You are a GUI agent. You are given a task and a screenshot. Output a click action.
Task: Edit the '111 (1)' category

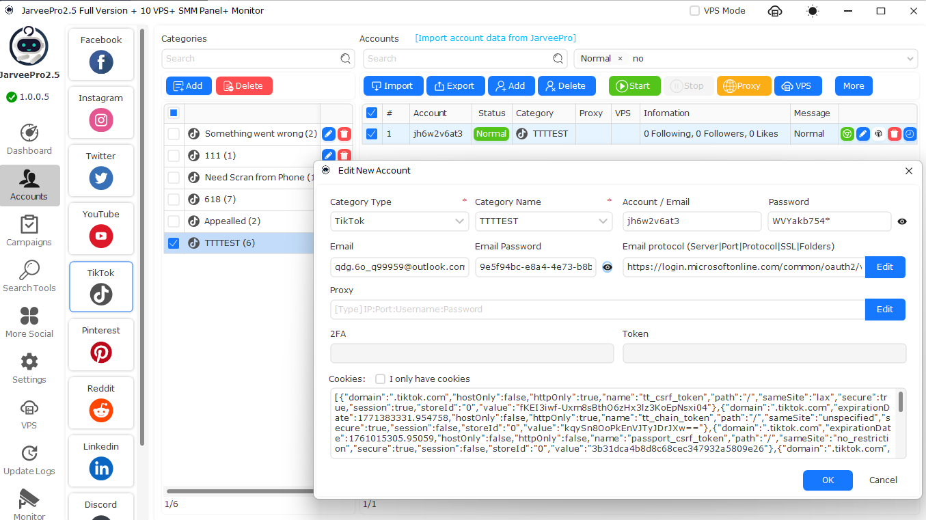[329, 156]
